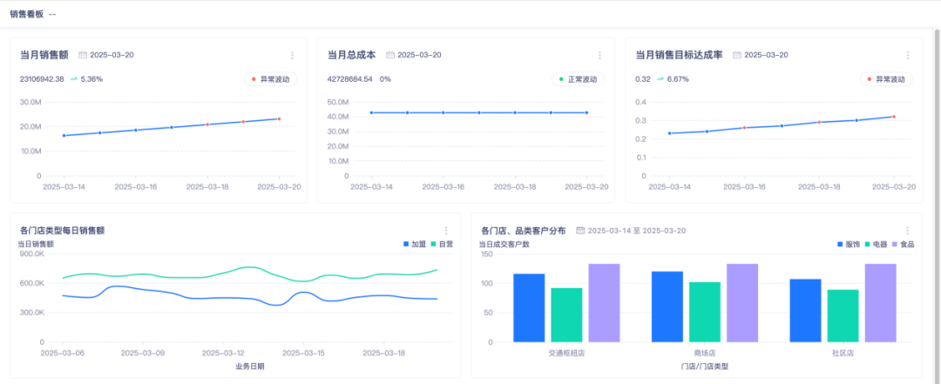Image resolution: width=941 pixels, height=384 pixels.
Task: Click the 当月销售目标达成率 card title
Action: (x=680, y=55)
